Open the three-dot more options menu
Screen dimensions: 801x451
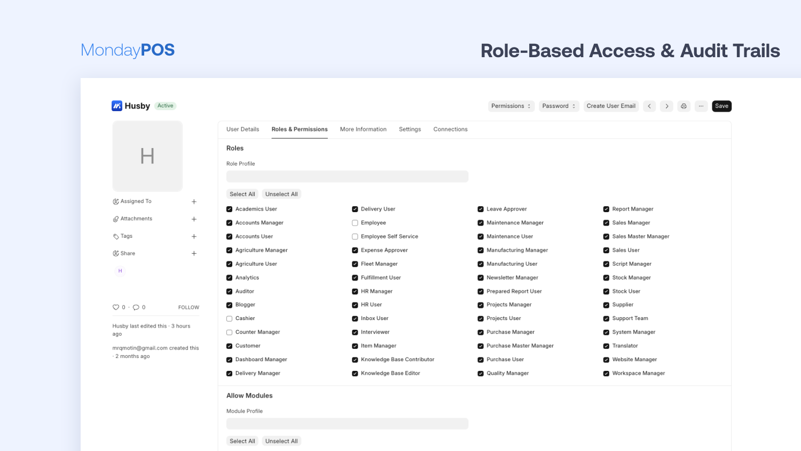coord(701,106)
